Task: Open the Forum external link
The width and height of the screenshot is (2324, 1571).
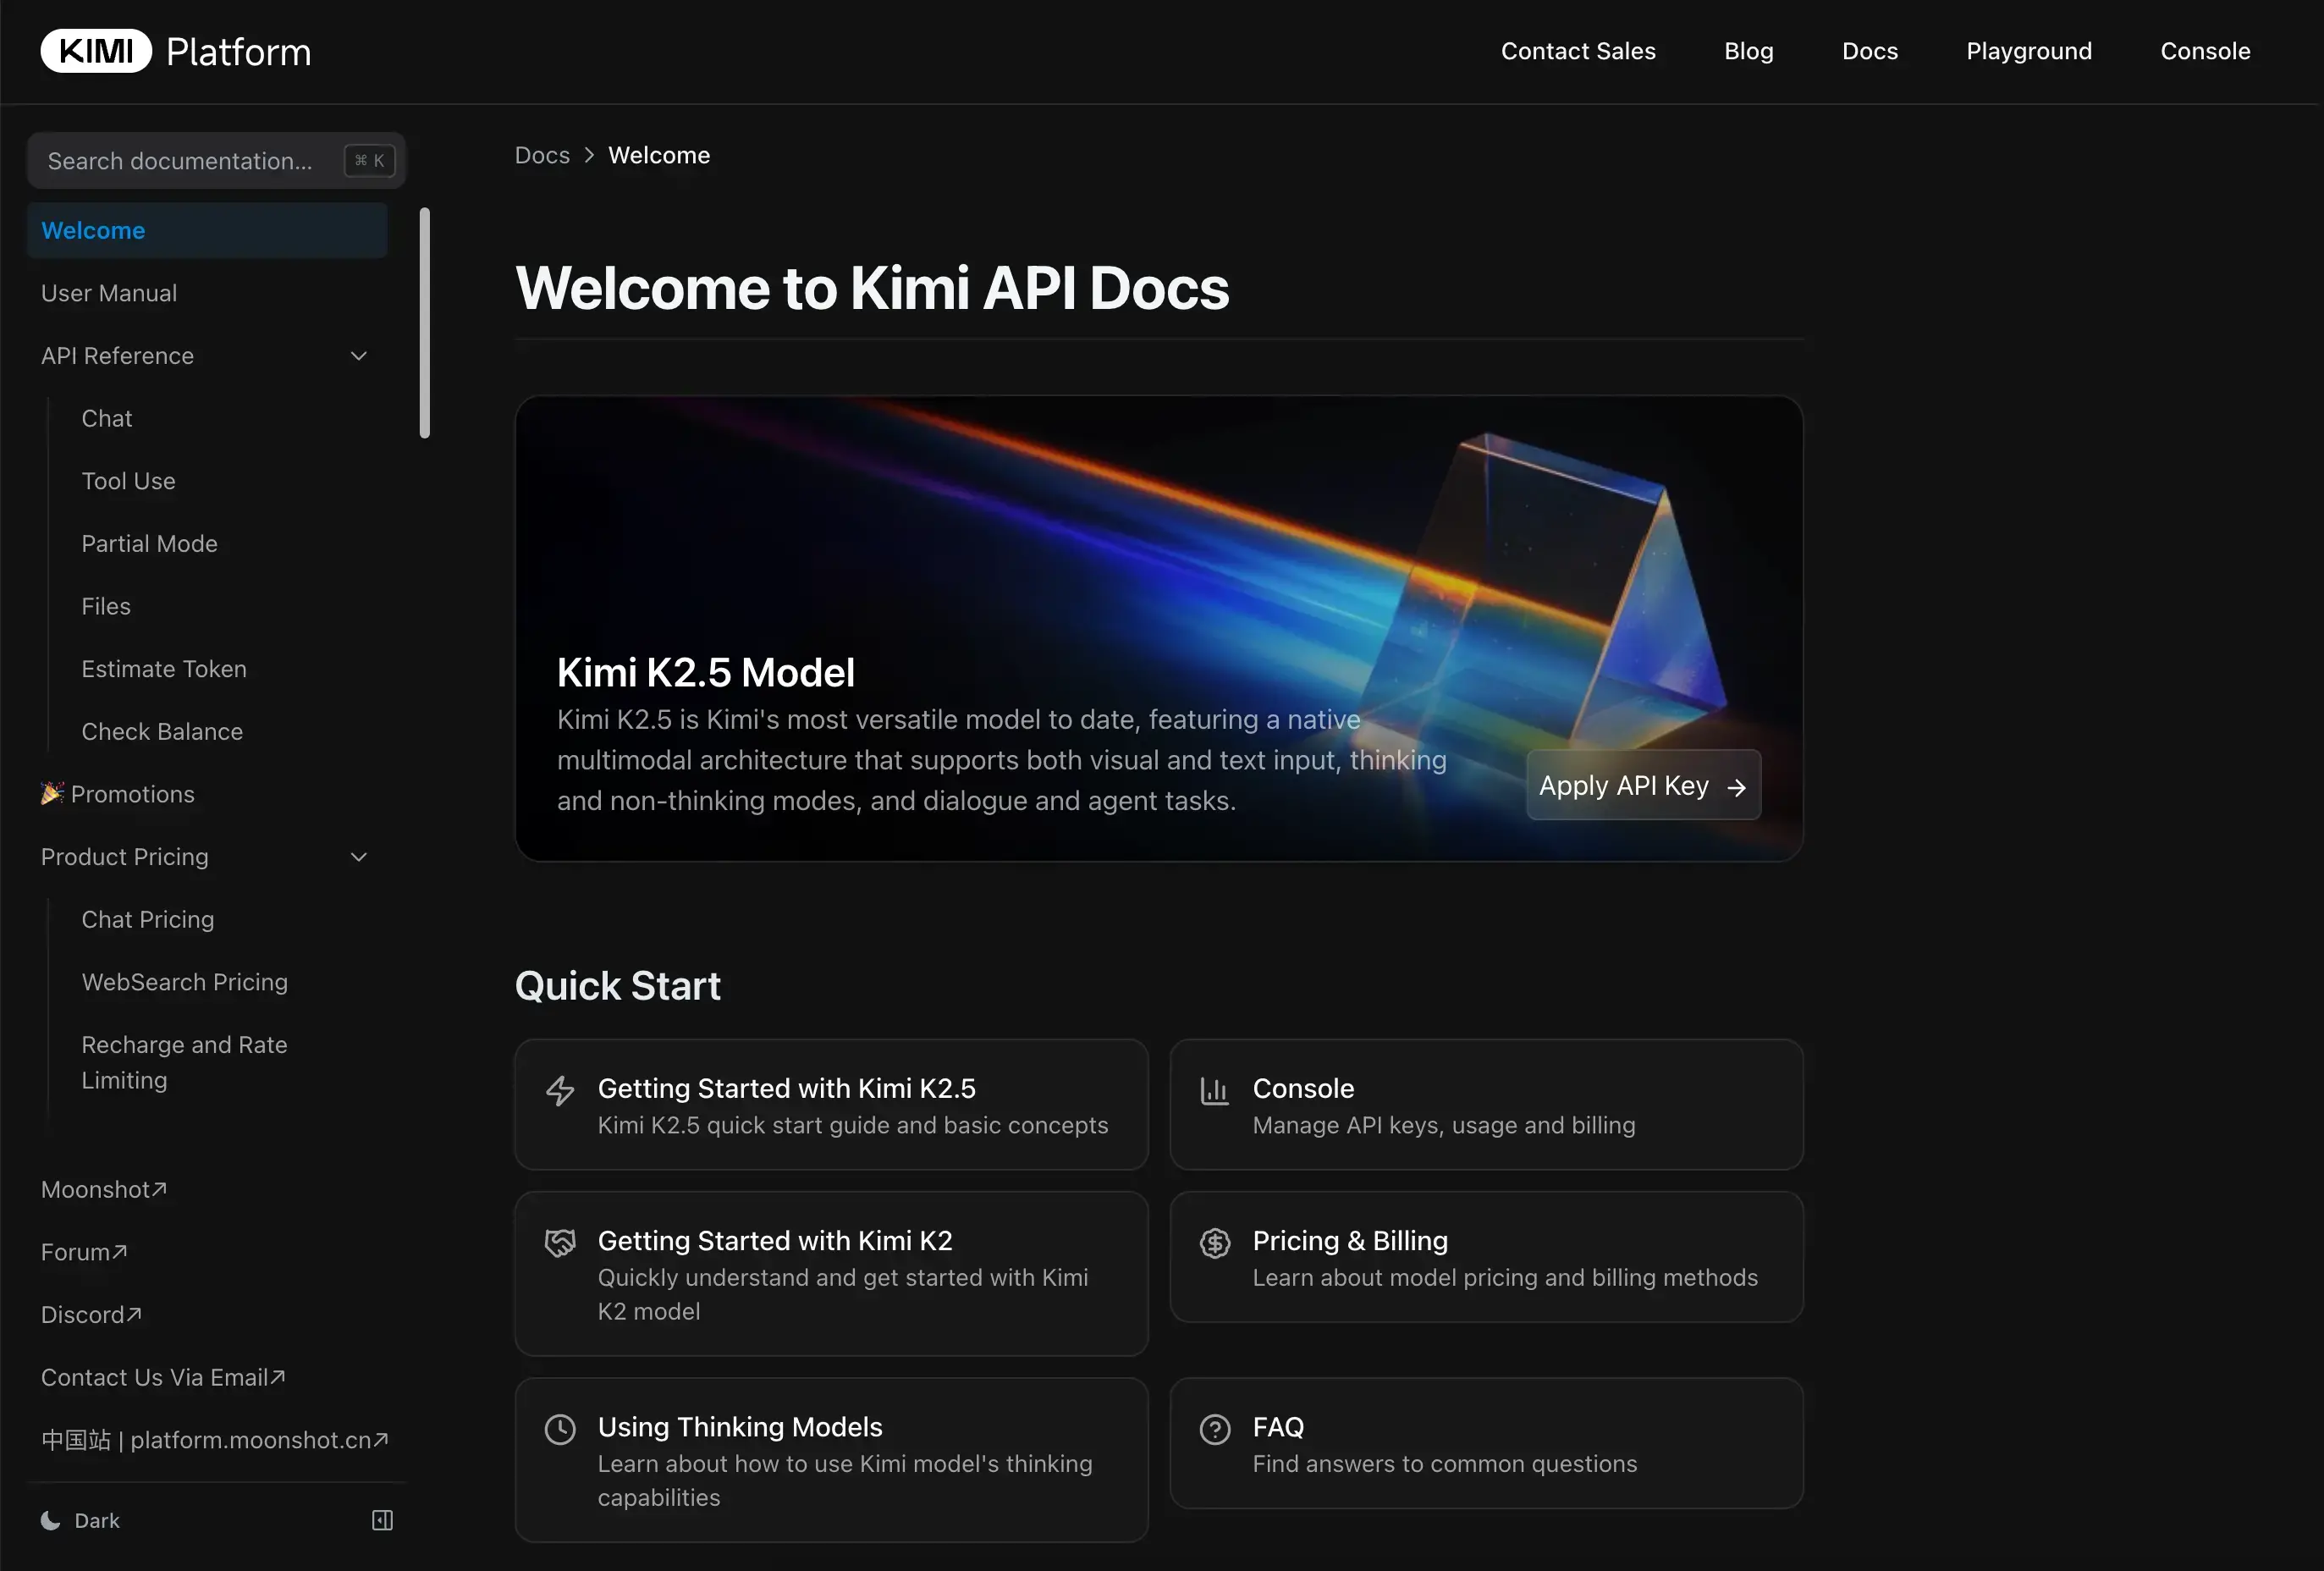Action: (84, 1251)
